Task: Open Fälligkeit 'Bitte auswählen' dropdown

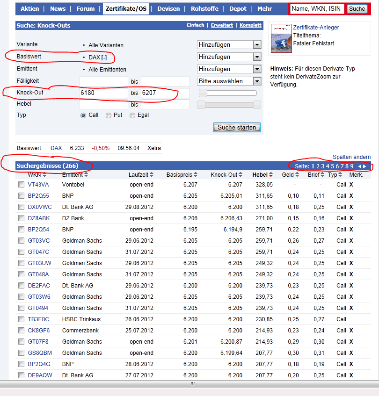Action: (x=229, y=81)
